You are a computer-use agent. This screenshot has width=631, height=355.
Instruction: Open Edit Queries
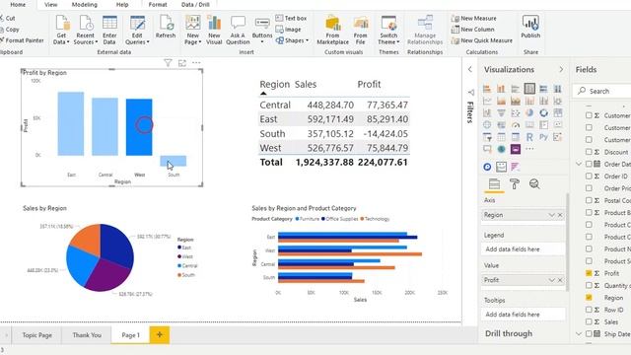tap(137, 30)
